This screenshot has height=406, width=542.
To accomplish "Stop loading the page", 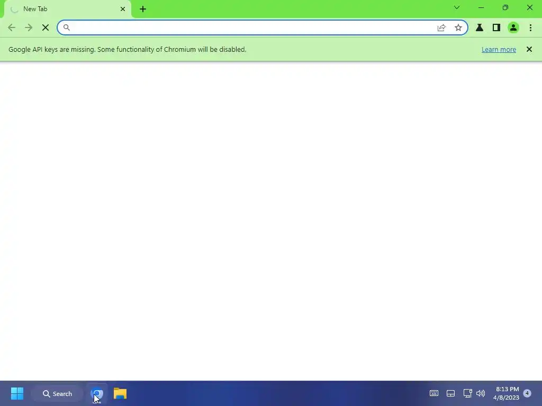I will [x=46, y=27].
